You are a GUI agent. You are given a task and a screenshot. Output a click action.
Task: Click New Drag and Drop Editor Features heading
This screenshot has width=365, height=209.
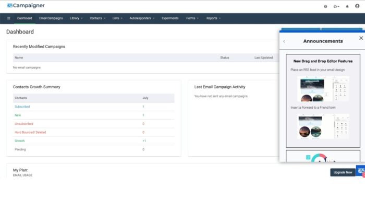tap(323, 61)
